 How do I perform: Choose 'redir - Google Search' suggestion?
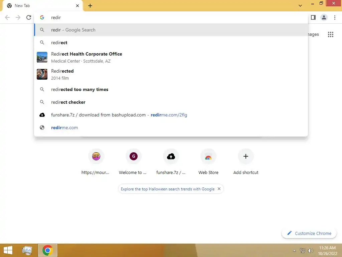pyautogui.click(x=171, y=30)
